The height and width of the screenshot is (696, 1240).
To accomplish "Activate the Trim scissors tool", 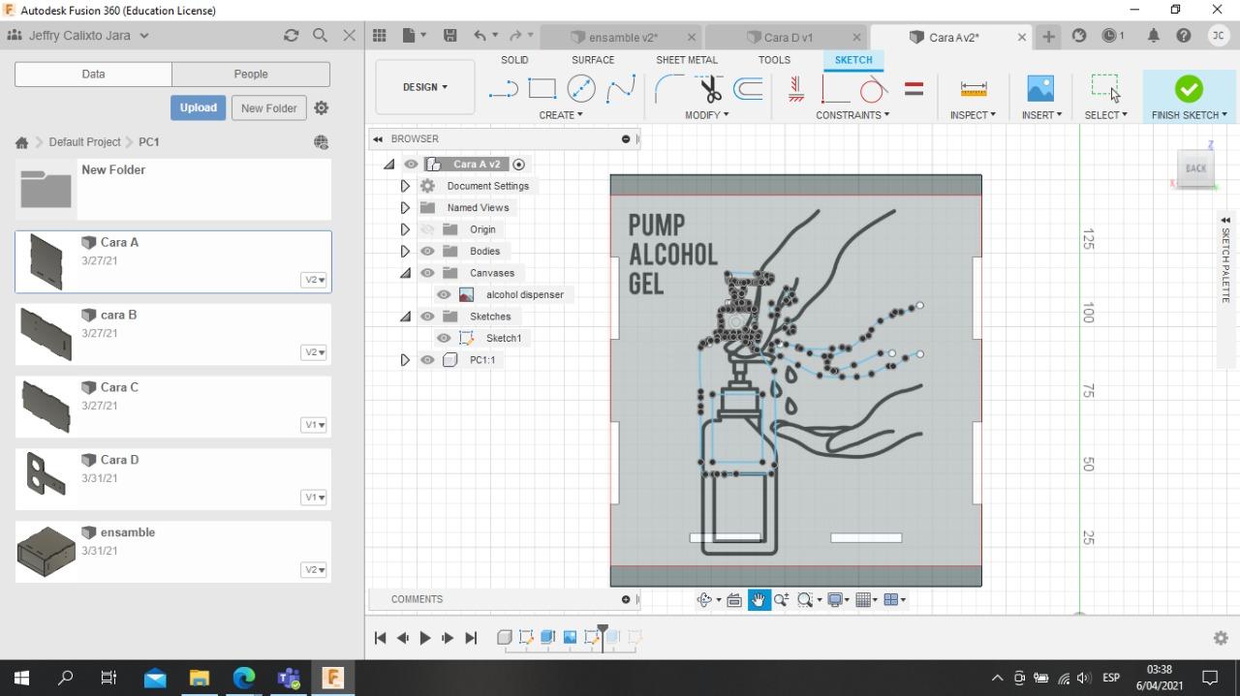I will point(710,89).
